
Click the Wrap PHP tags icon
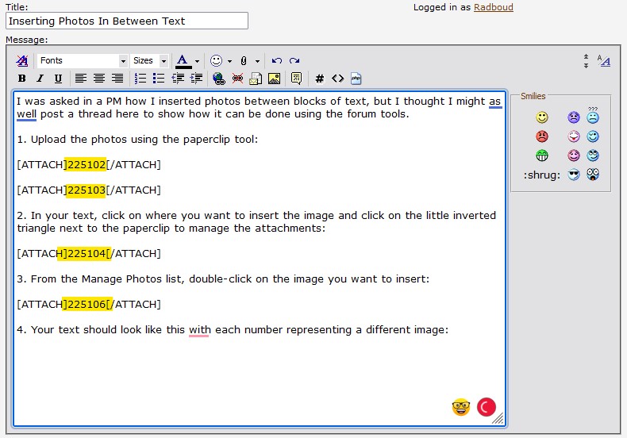tap(356, 79)
